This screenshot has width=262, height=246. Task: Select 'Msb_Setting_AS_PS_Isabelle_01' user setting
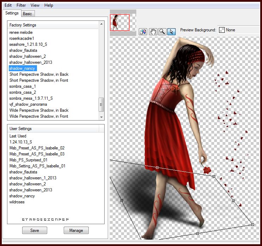tap(37, 166)
